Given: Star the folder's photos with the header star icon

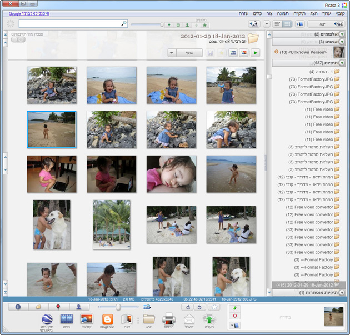Looking at the screenshot, I should click(x=222, y=53).
